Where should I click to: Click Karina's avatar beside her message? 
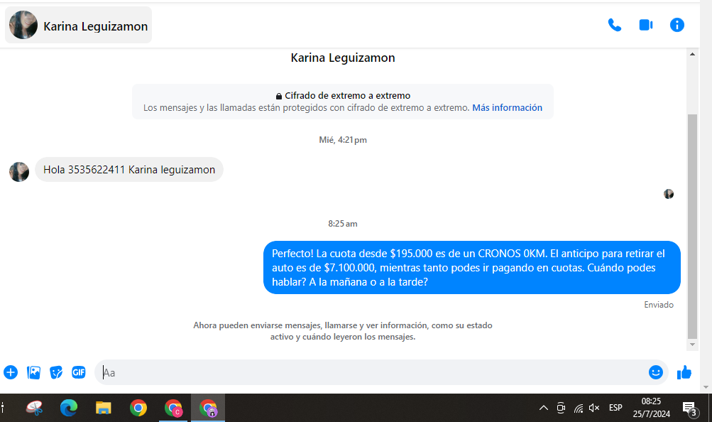(x=19, y=171)
